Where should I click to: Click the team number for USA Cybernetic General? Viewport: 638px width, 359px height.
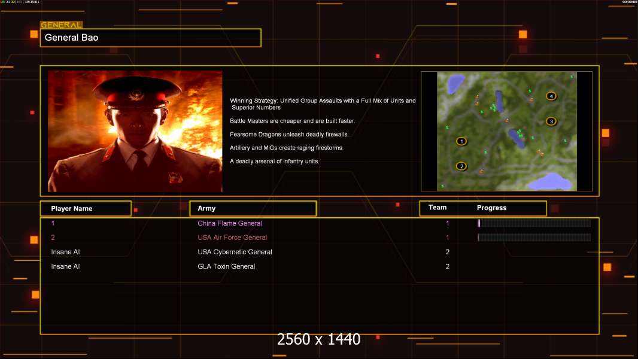(448, 252)
